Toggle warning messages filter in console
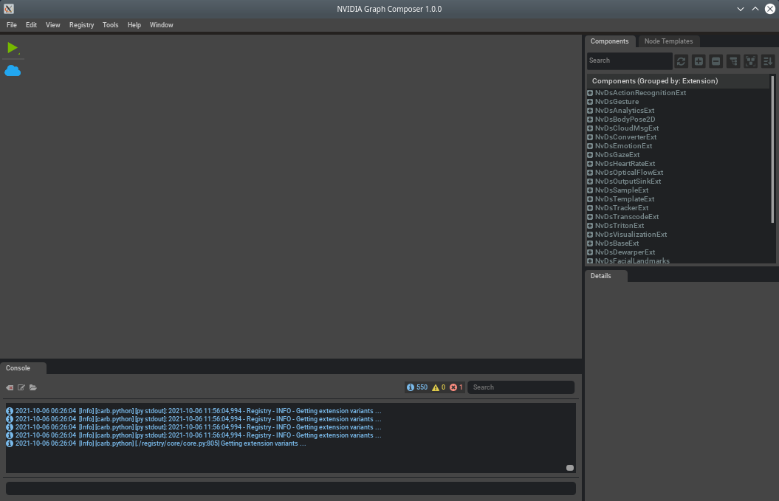Screen dimensions: 779x501 click(x=439, y=387)
